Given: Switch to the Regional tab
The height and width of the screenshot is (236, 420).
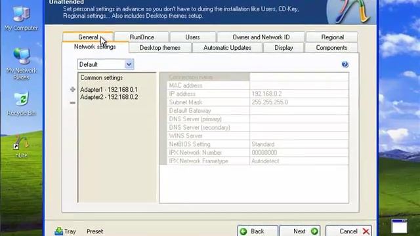Looking at the screenshot, I should click(332, 37).
